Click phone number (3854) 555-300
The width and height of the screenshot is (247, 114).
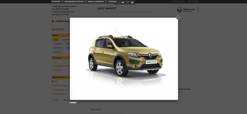click(62, 14)
